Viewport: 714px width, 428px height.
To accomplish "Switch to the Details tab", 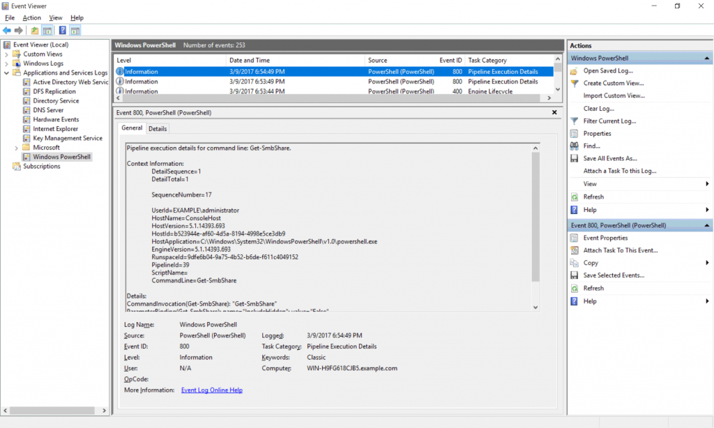I will [x=158, y=128].
